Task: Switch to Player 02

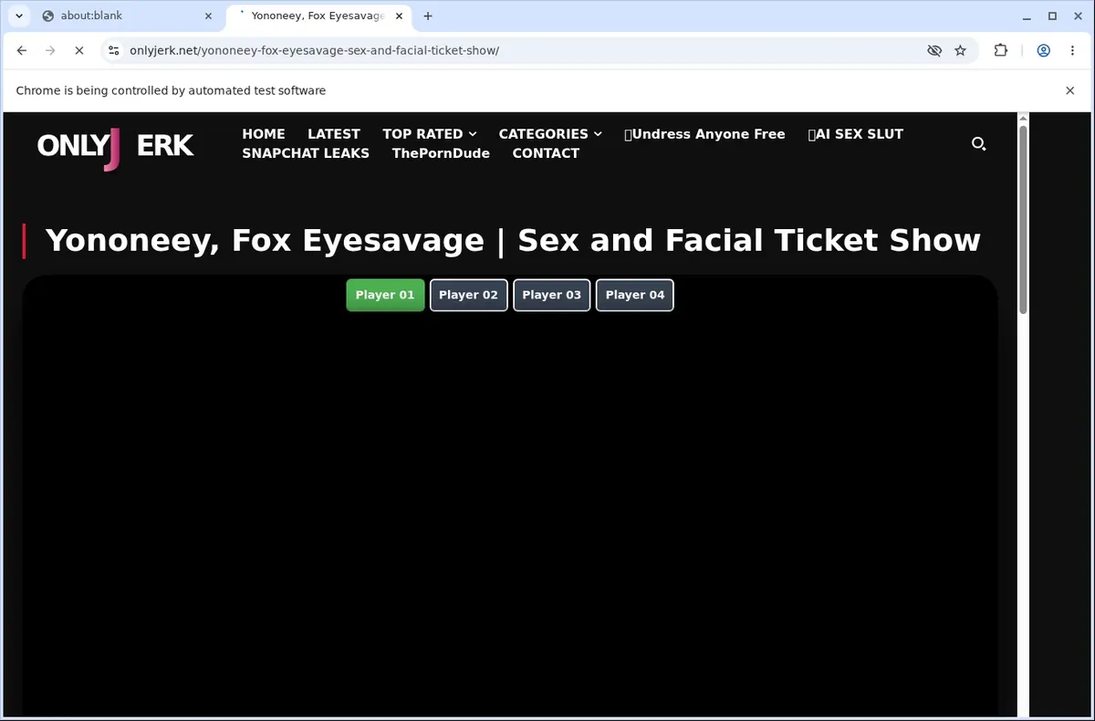Action: 469,295
